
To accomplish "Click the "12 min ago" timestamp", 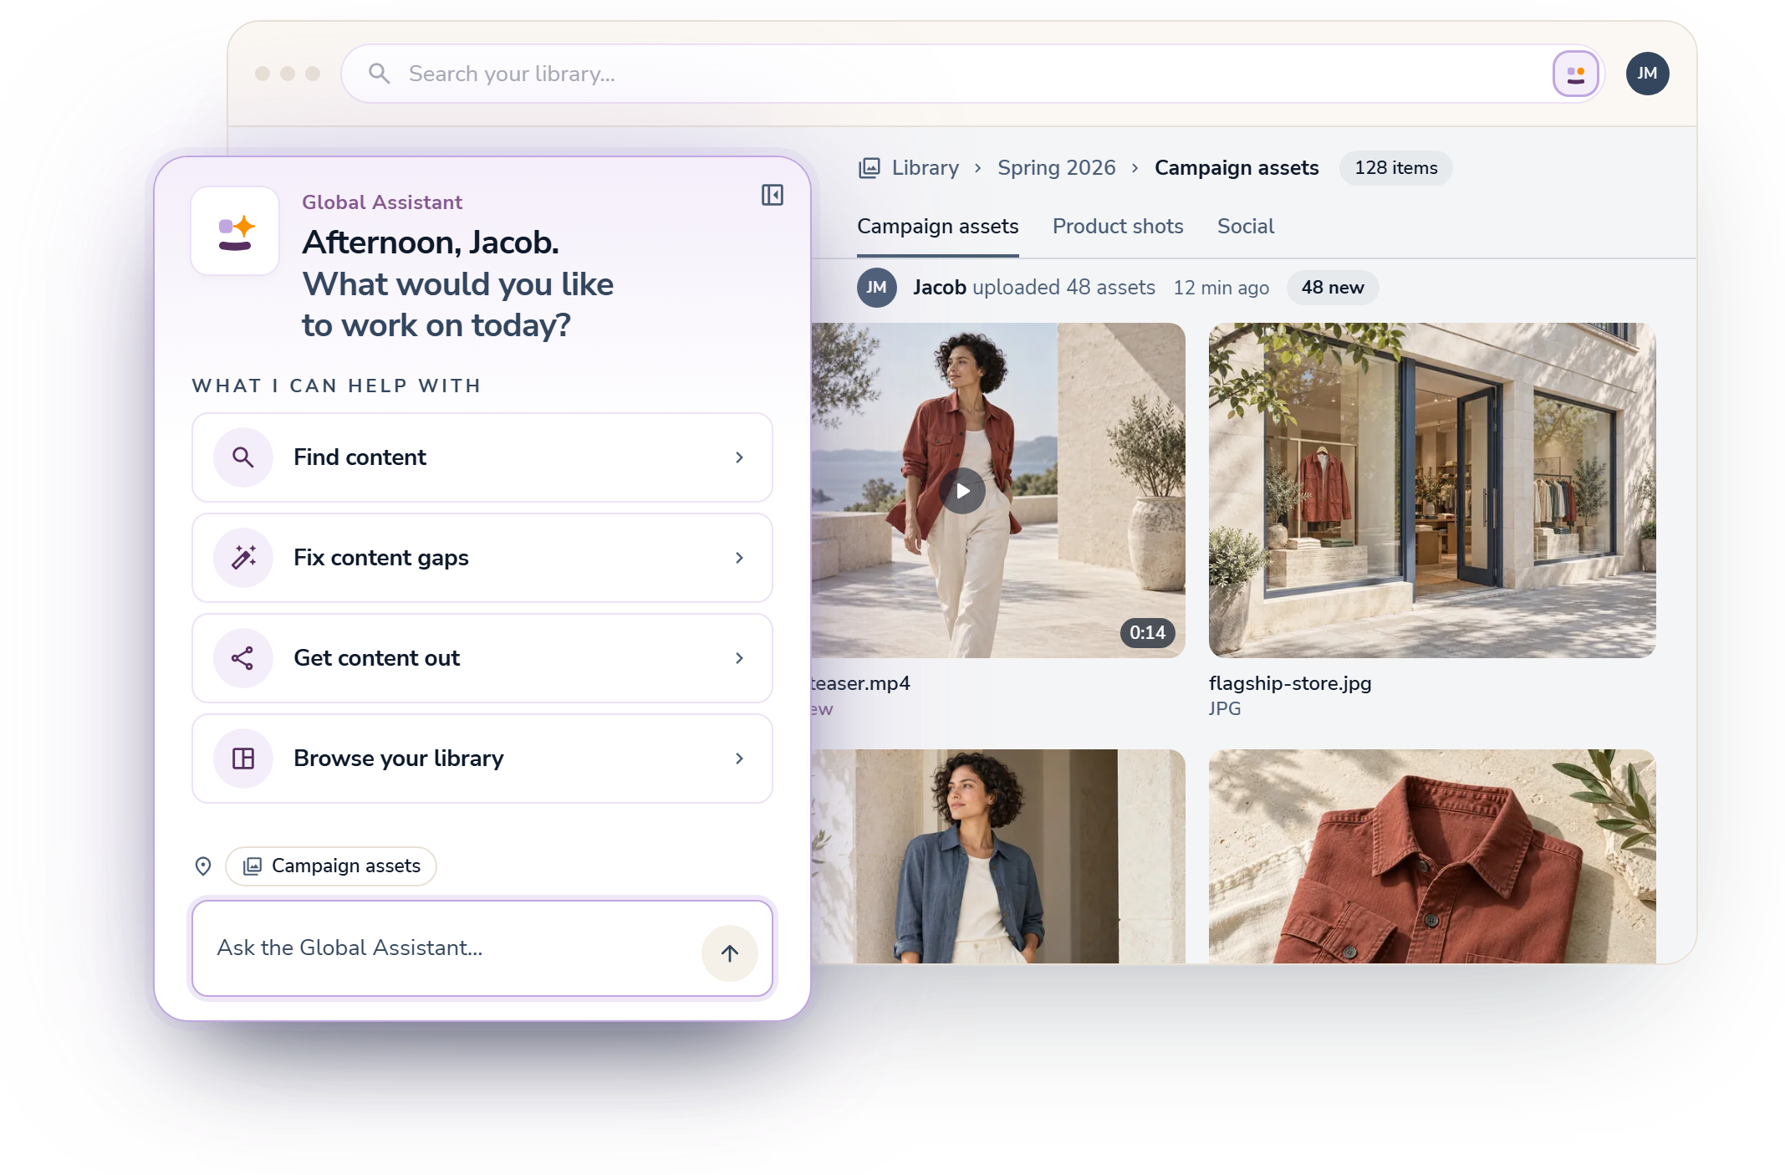I will (x=1221, y=288).
